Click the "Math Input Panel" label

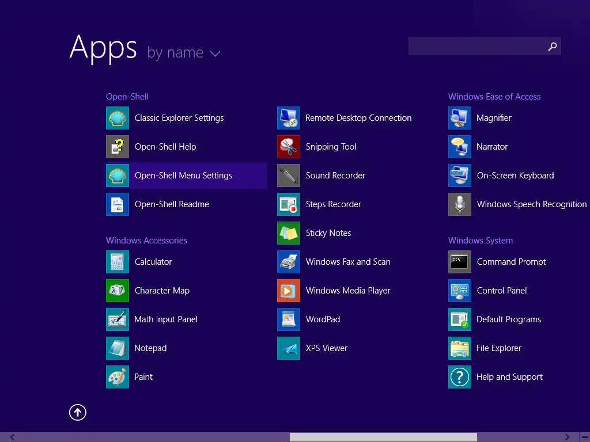165,319
